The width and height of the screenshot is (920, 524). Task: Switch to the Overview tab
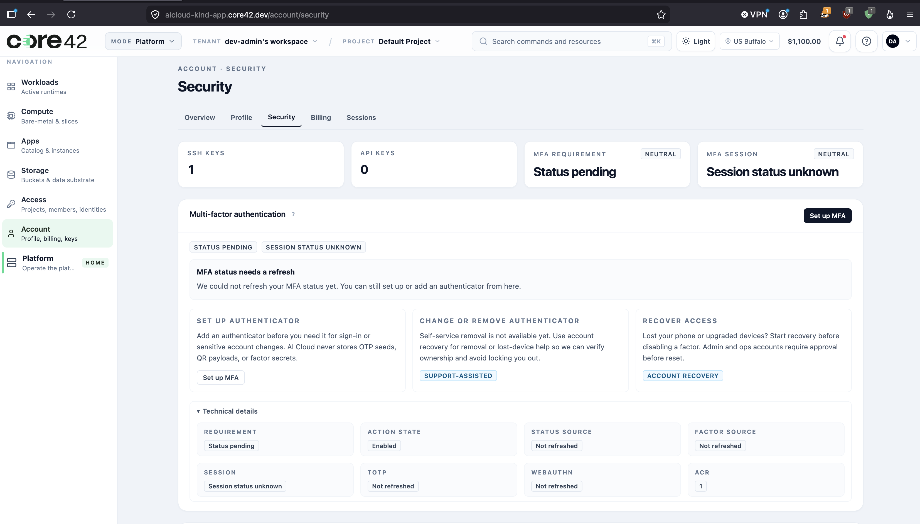200,118
